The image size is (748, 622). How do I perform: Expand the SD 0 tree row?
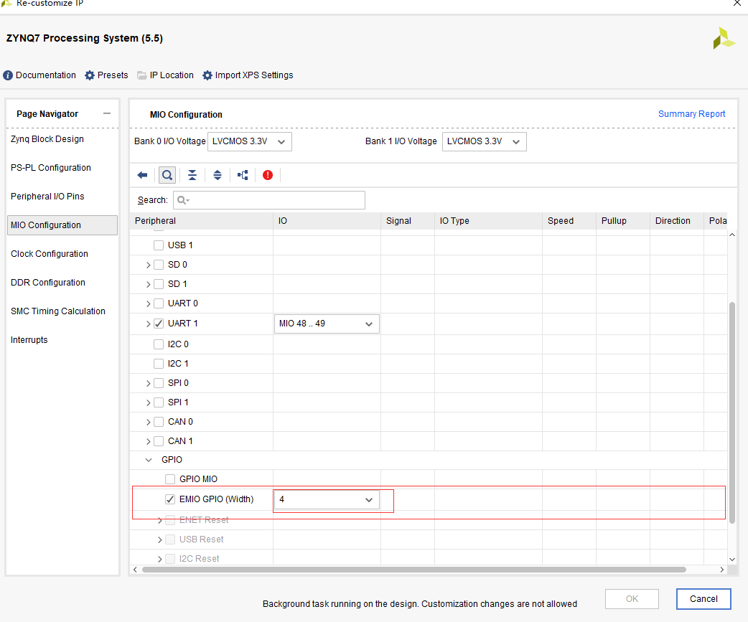[149, 265]
